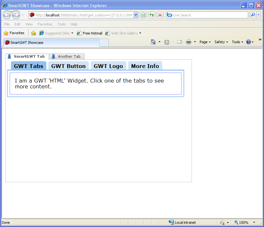Viewport: 264px width, 227px height.
Task: Open the View menu
Action: [x=29, y=24]
